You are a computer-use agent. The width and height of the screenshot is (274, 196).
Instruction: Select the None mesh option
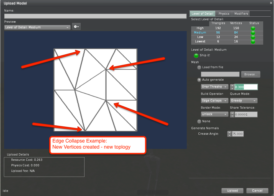click(199, 121)
